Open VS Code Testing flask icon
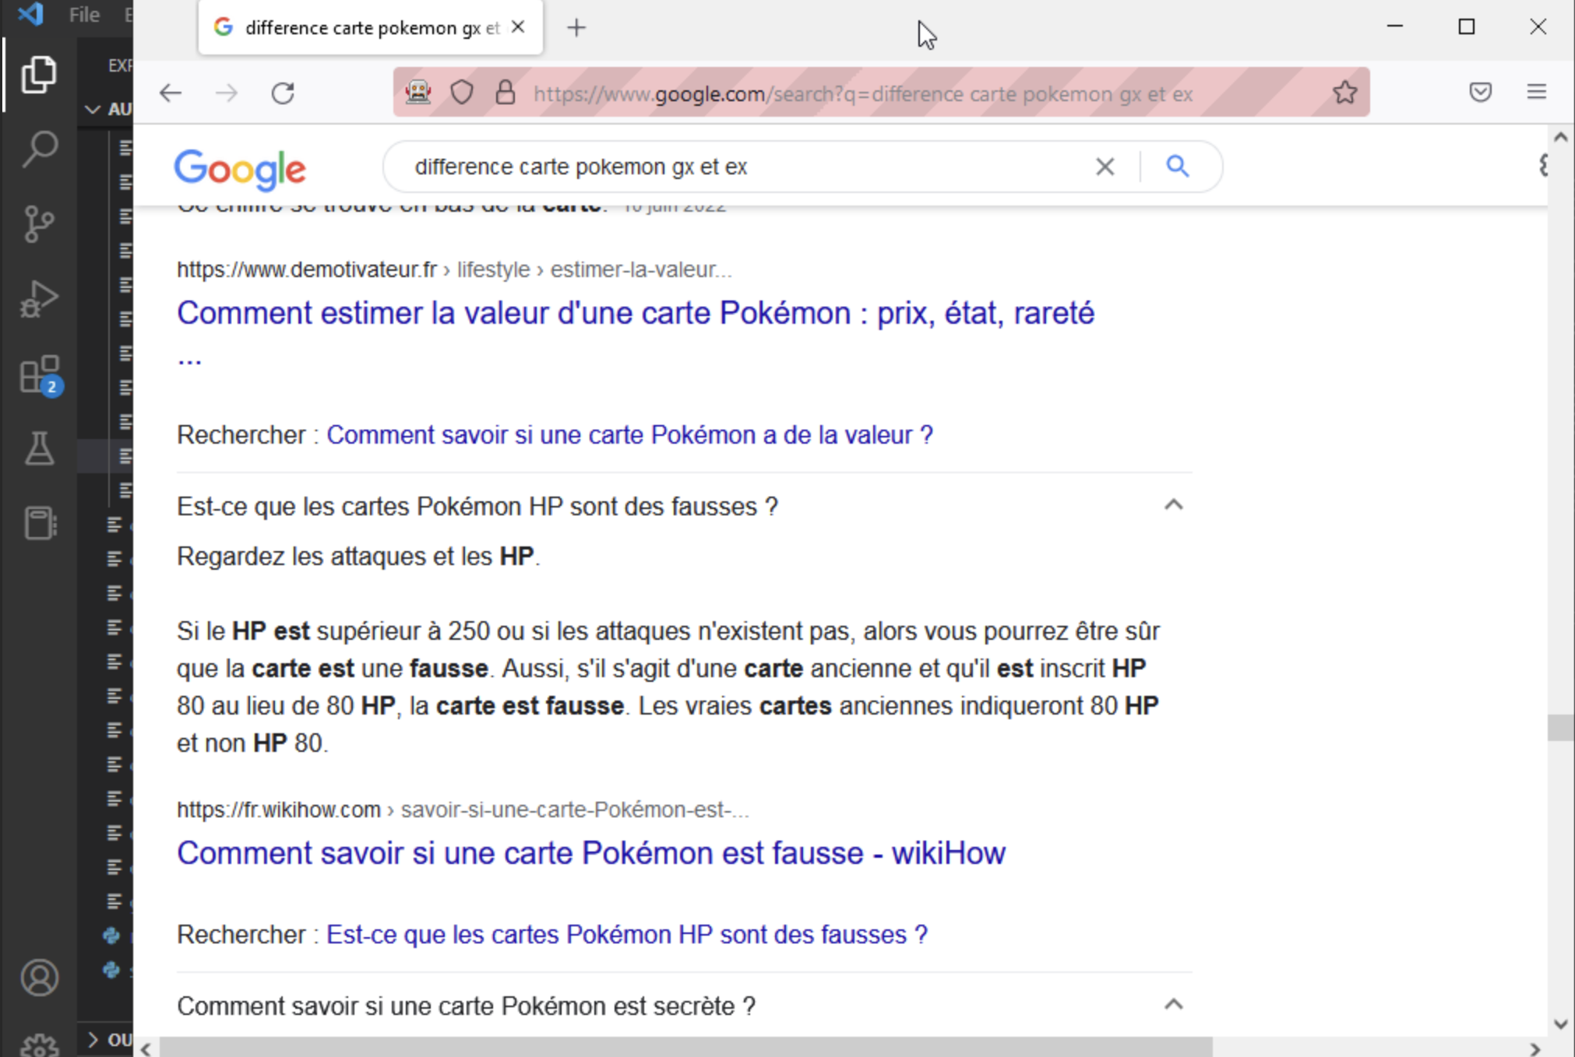 (x=39, y=448)
